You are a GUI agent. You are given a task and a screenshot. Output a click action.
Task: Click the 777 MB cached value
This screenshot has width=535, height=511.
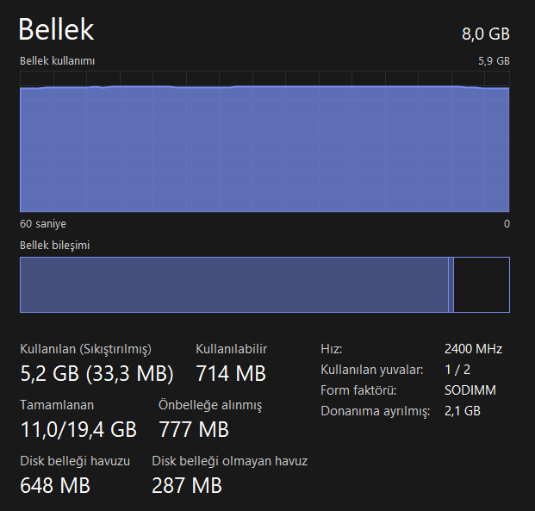coord(193,428)
